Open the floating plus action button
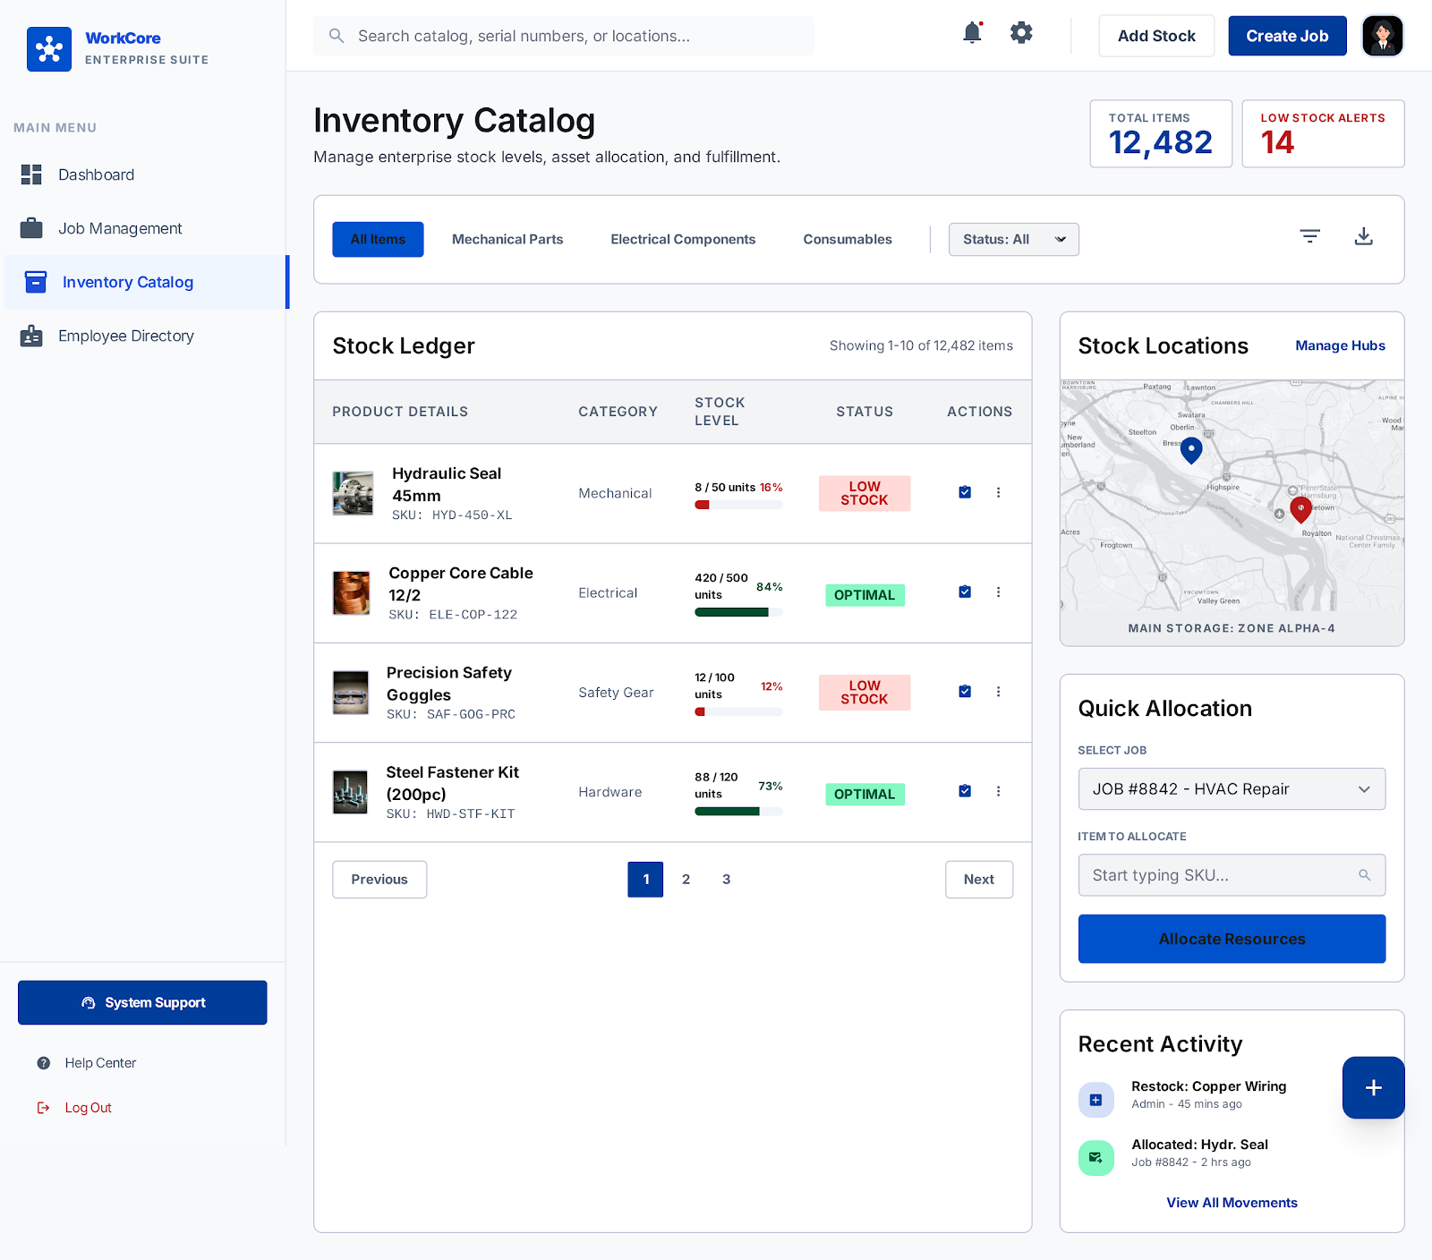This screenshot has height=1260, width=1432. tap(1373, 1087)
